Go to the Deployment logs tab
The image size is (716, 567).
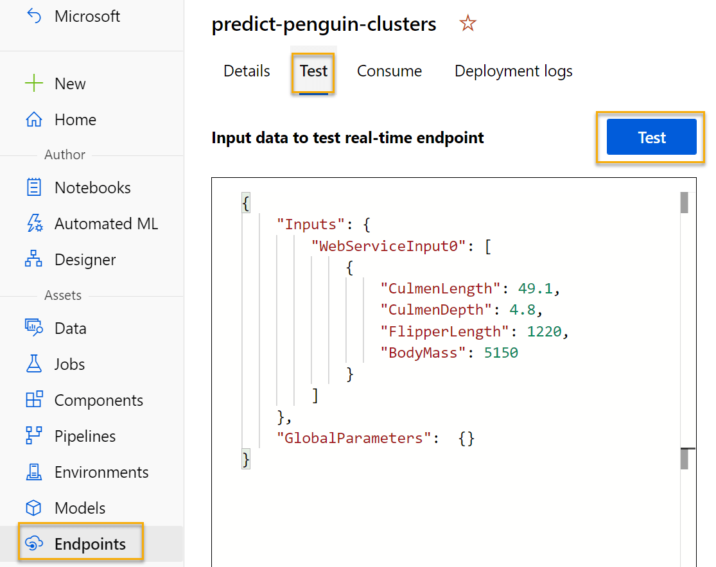pos(513,71)
